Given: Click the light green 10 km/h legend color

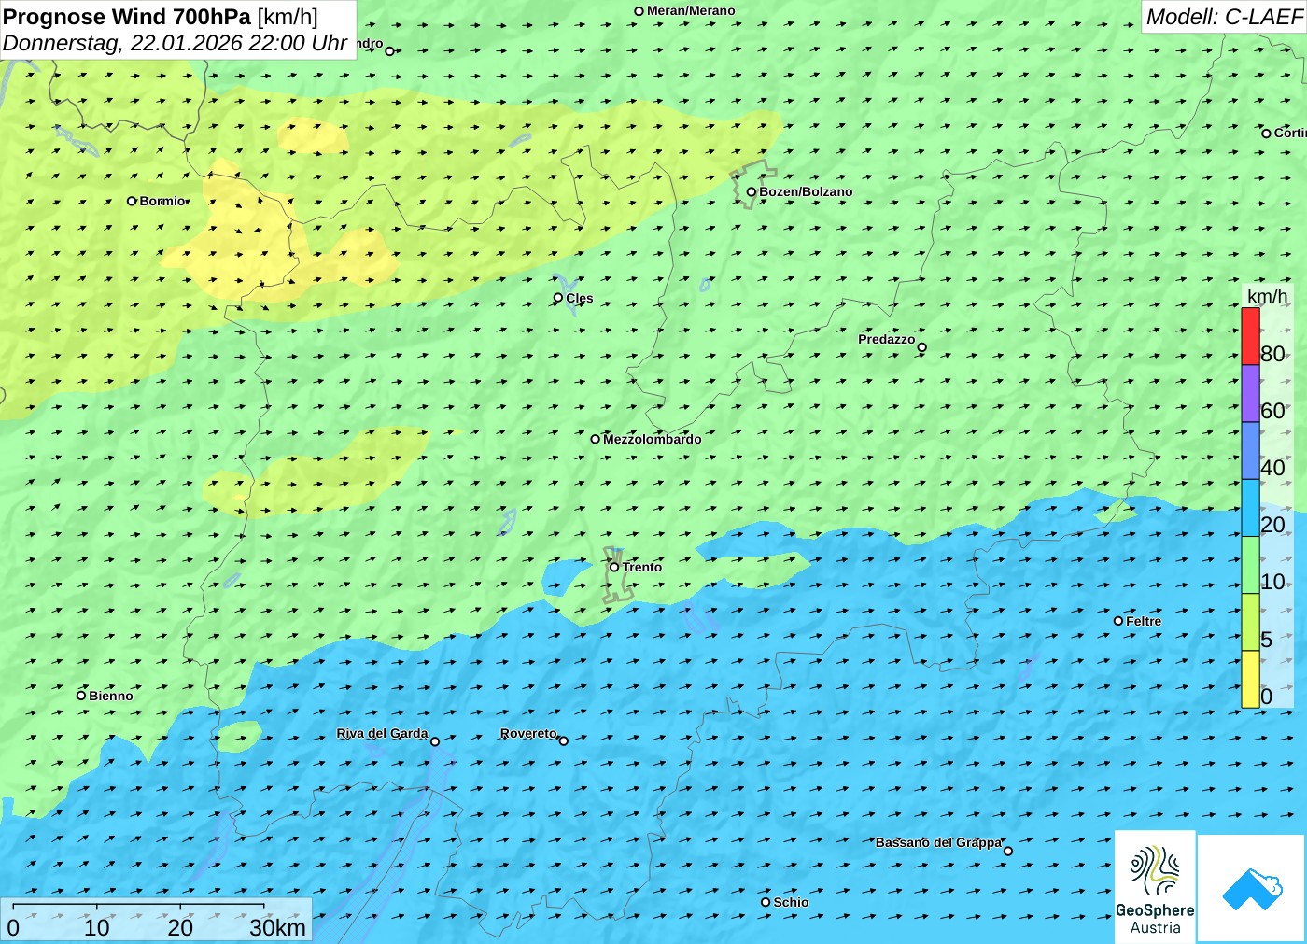Looking at the screenshot, I should tap(1250, 565).
